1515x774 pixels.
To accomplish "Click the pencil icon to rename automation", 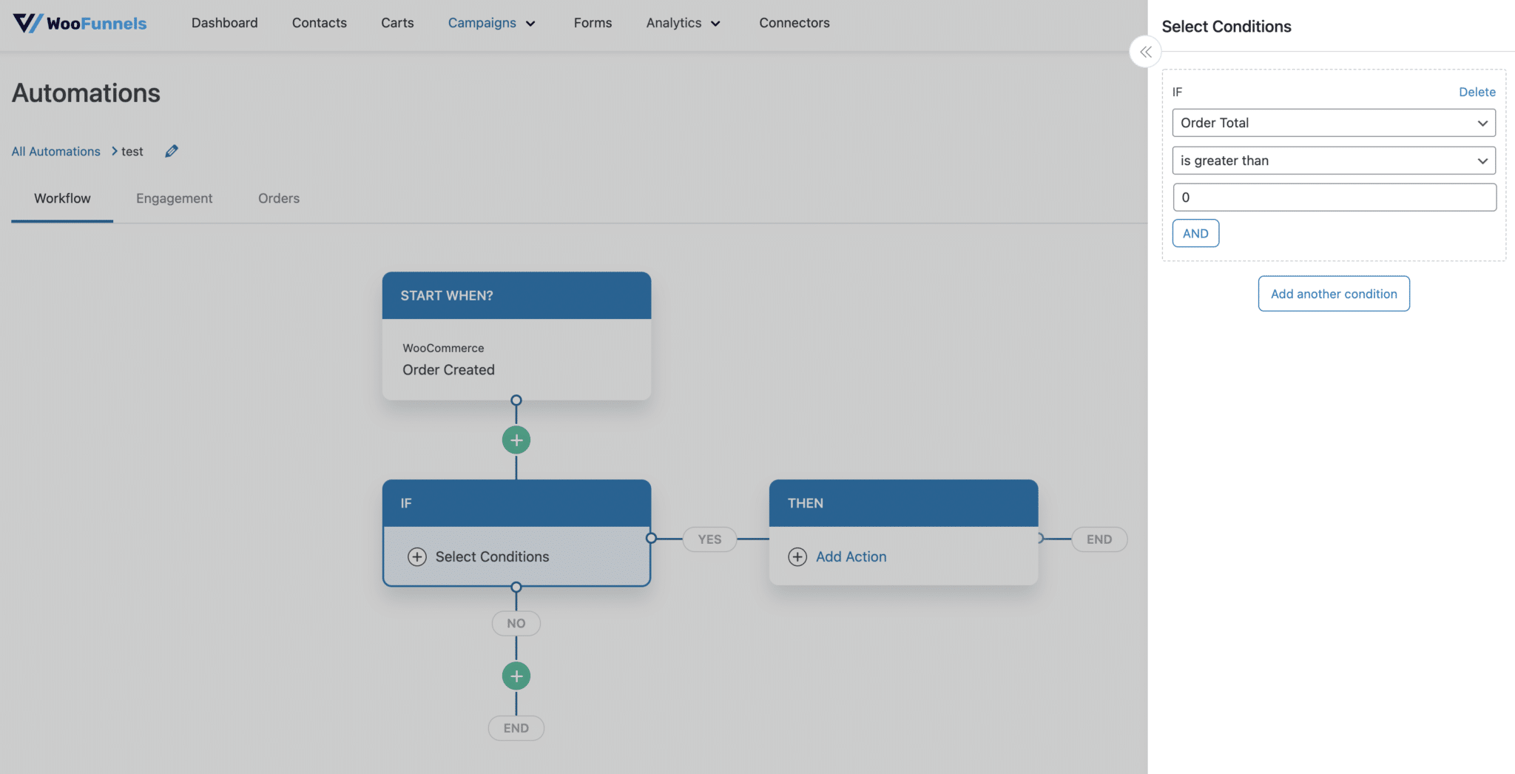I will pyautogui.click(x=172, y=151).
